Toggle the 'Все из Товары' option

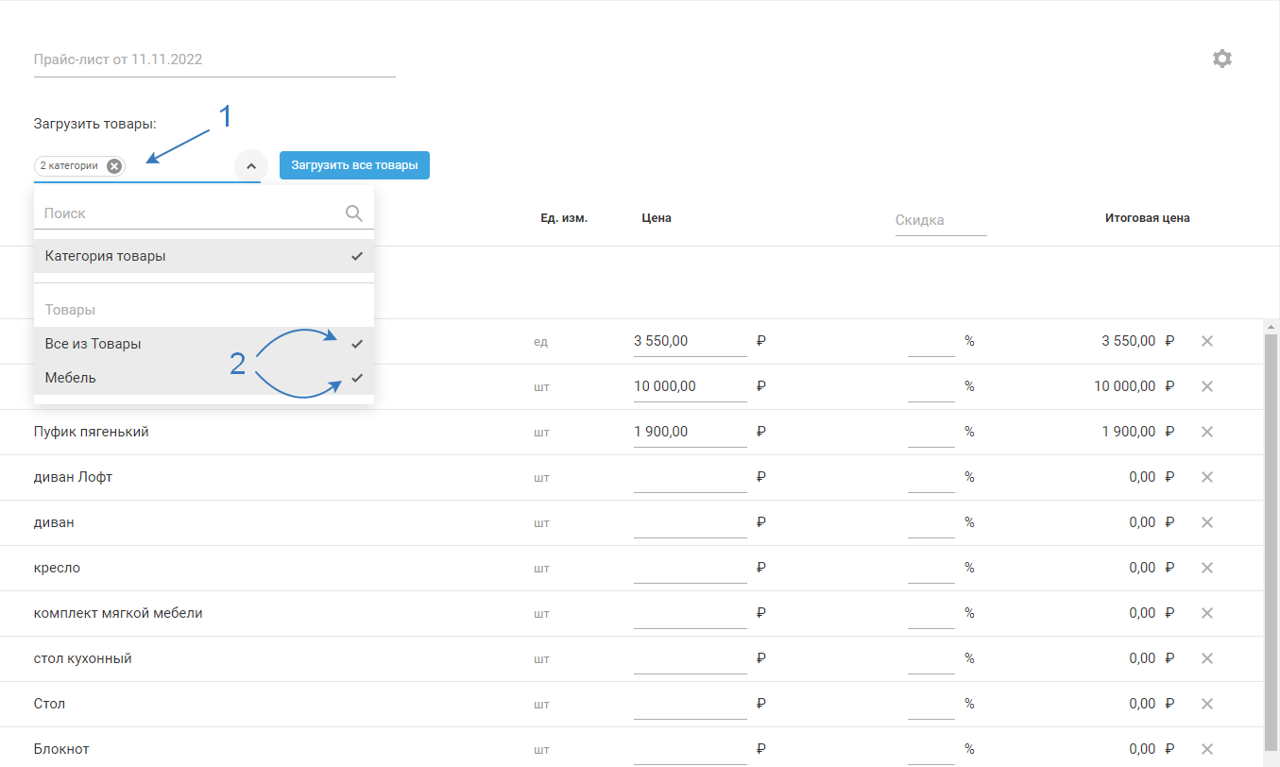tap(203, 344)
